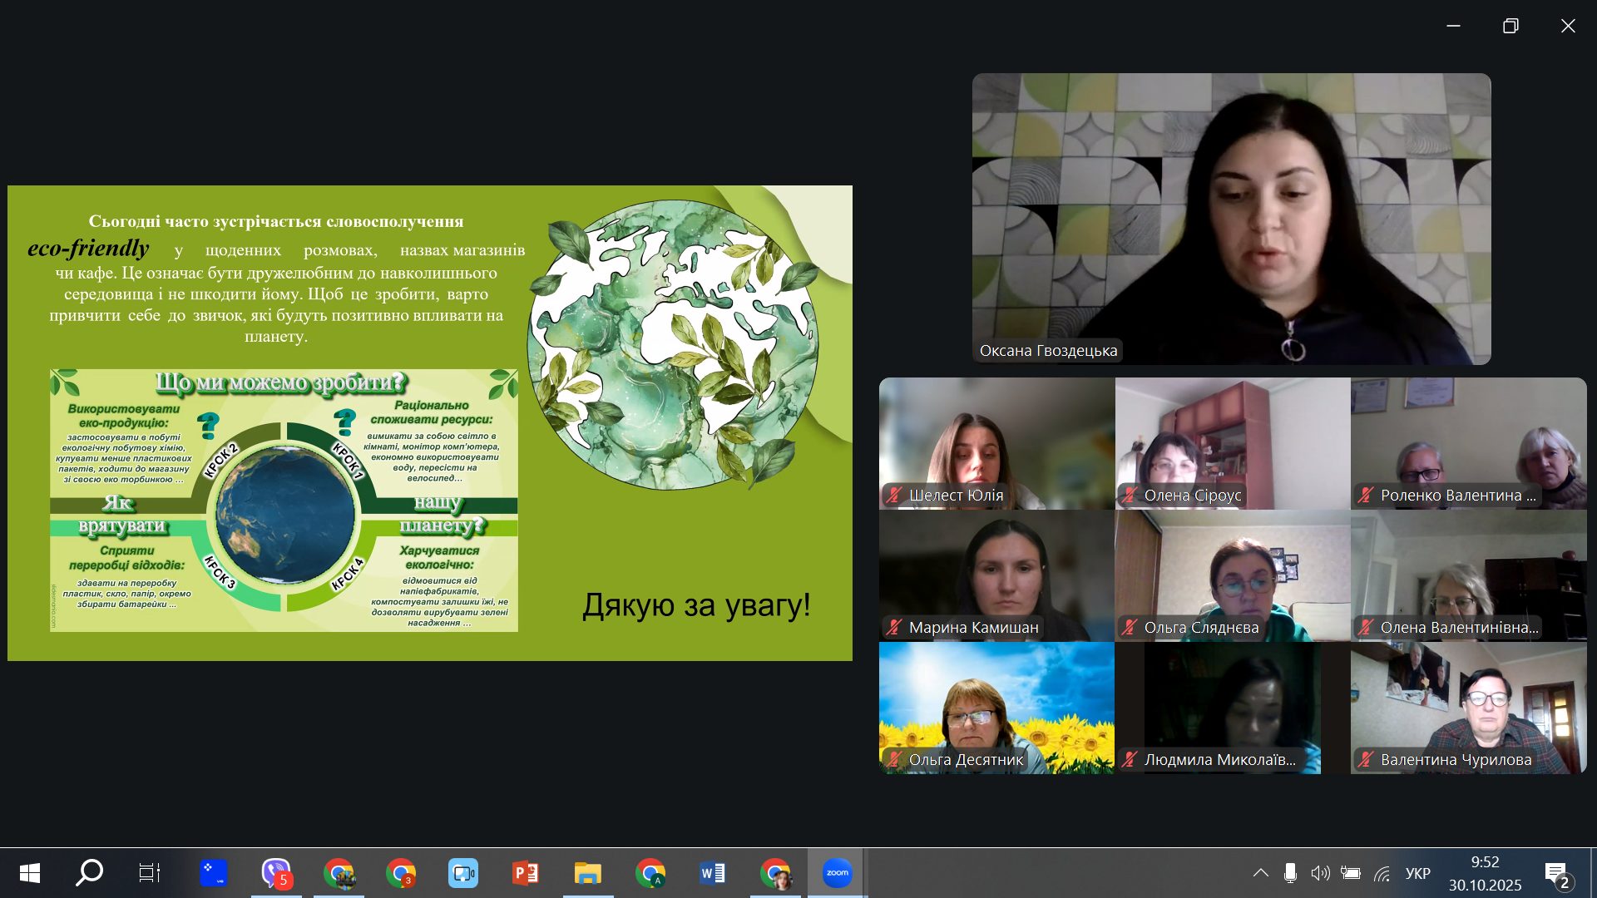Click muted mic icon on Ольга Десятник

point(894,759)
